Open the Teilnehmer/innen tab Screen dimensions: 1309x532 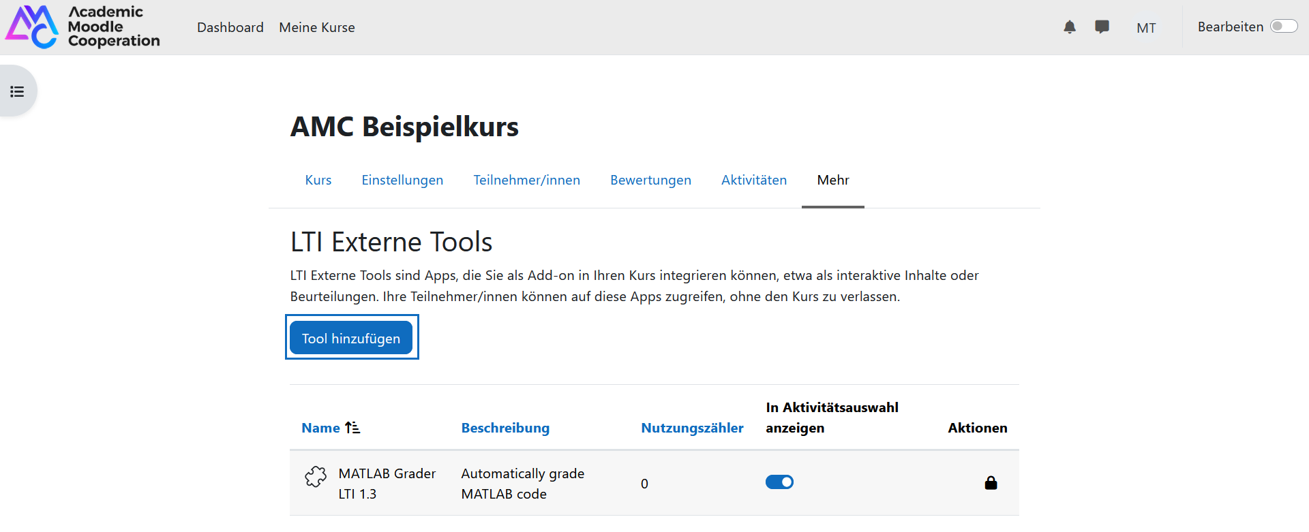pos(527,180)
